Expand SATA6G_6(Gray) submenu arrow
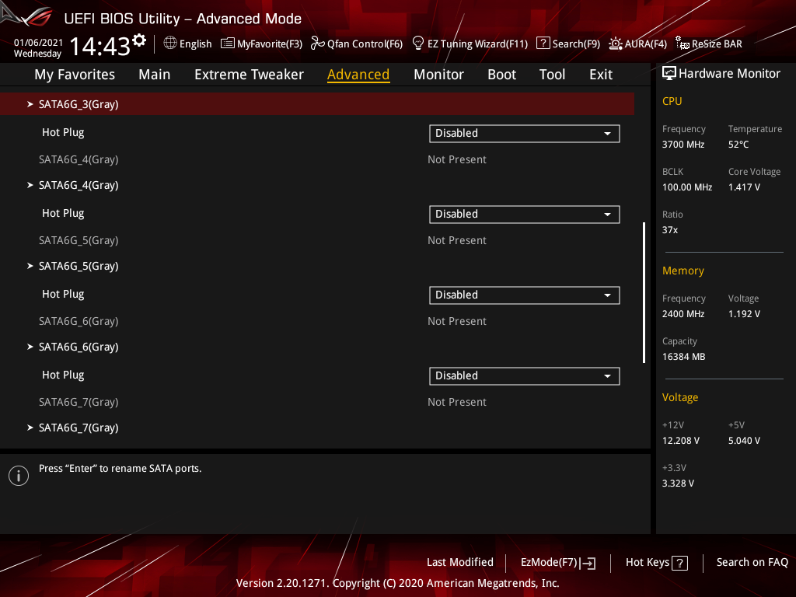 tap(30, 347)
